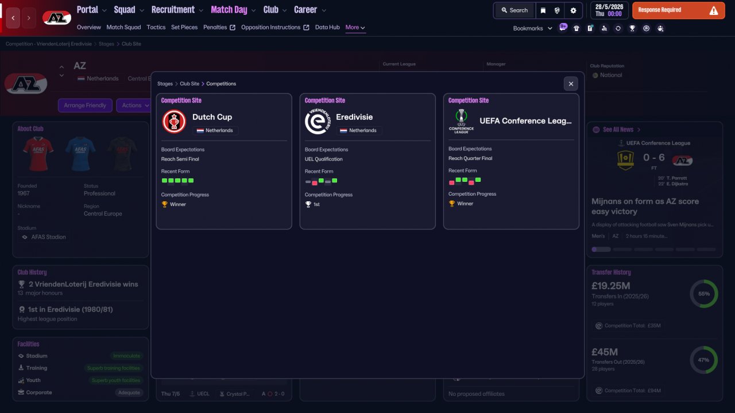This screenshot has width=735, height=413.
Task: Open the Tactics tab
Action: [156, 28]
